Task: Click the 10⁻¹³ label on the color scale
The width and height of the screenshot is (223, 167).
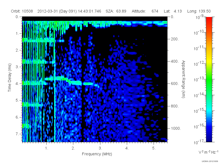Action: click(x=199, y=80)
